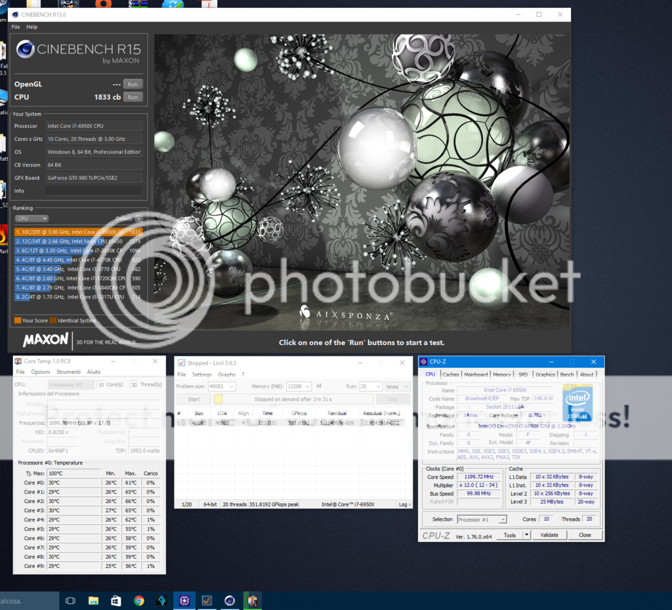Open Google Chrome from the taskbar

(x=138, y=600)
